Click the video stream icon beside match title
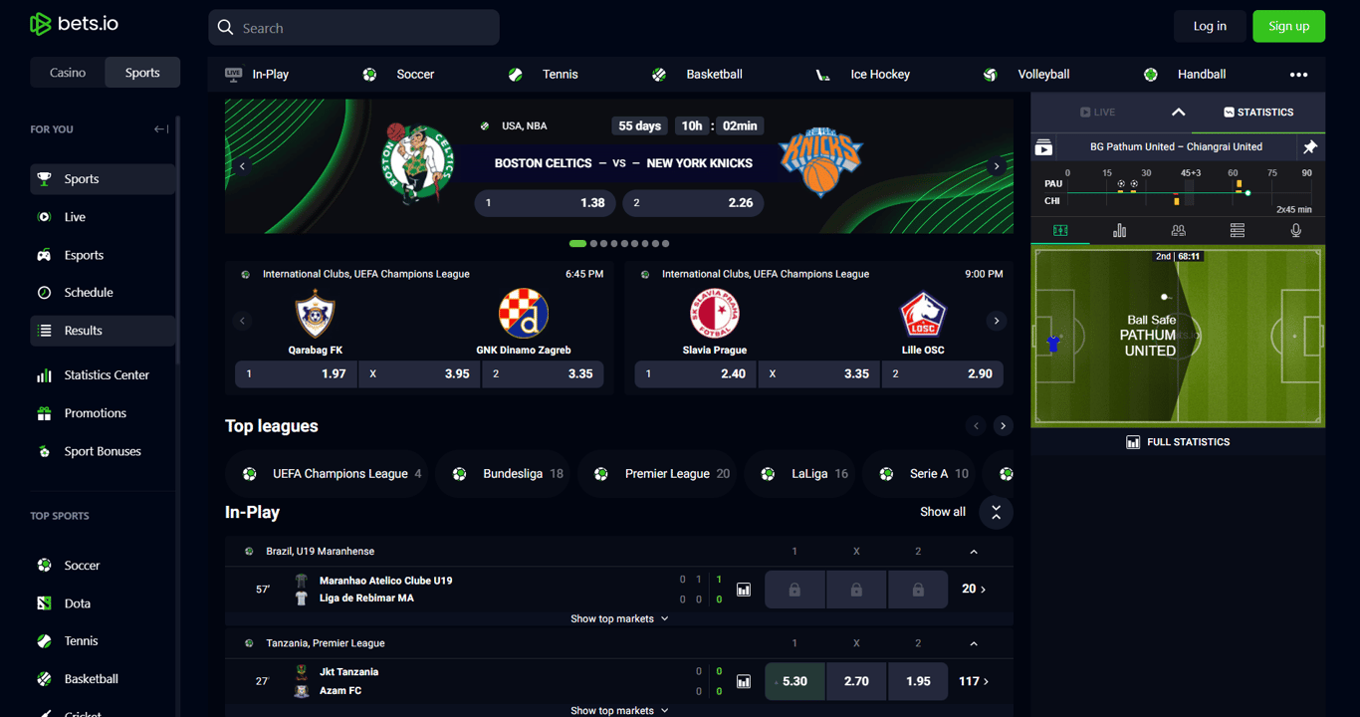This screenshot has width=1360, height=717. tap(1043, 147)
